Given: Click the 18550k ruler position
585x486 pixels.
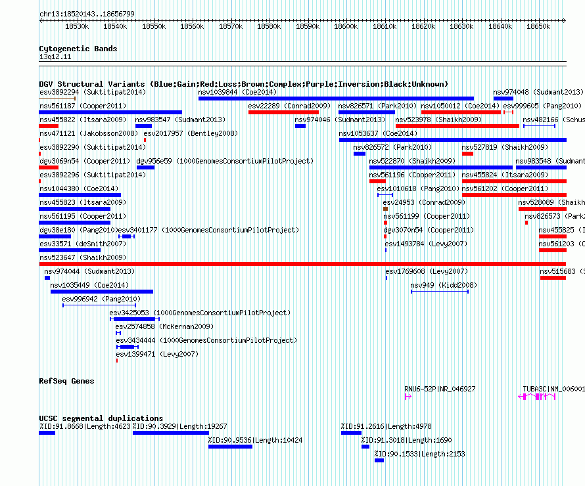Looking at the screenshot, I should click(154, 26).
